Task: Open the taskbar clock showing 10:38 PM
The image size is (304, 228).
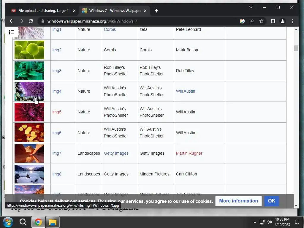Action: [x=282, y=222]
